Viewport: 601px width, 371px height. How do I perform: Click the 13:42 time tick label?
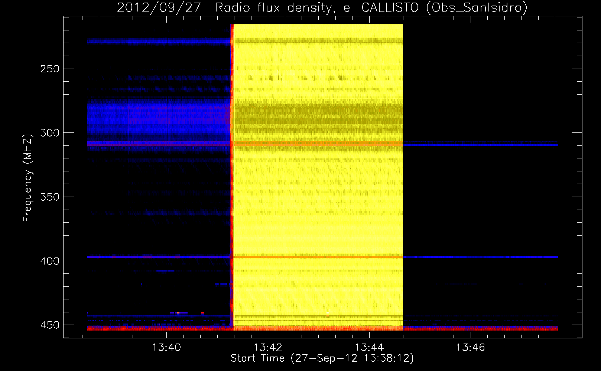pyautogui.click(x=268, y=348)
